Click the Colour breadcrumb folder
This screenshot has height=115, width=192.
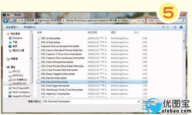coord(125,21)
